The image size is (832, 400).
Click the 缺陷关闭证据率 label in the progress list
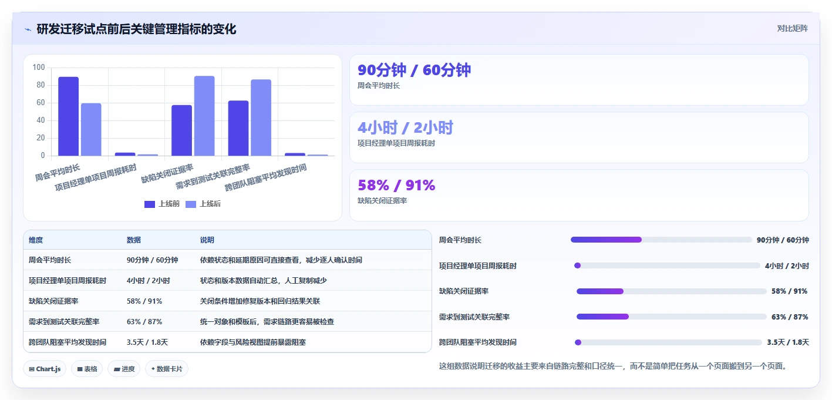pos(464,291)
